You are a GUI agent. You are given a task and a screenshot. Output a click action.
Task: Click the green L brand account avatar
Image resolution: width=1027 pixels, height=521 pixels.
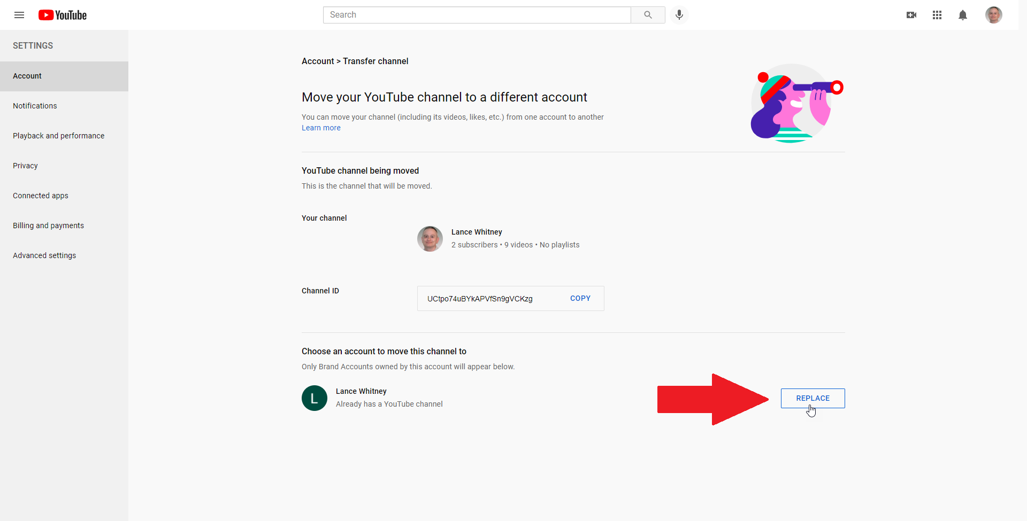[x=315, y=398]
